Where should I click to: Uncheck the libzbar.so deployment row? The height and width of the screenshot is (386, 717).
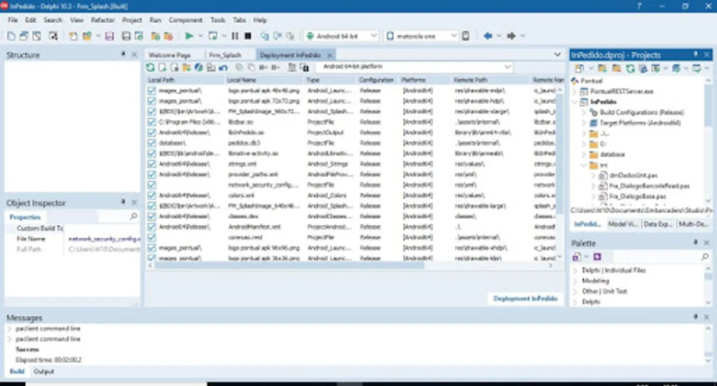pyautogui.click(x=152, y=122)
